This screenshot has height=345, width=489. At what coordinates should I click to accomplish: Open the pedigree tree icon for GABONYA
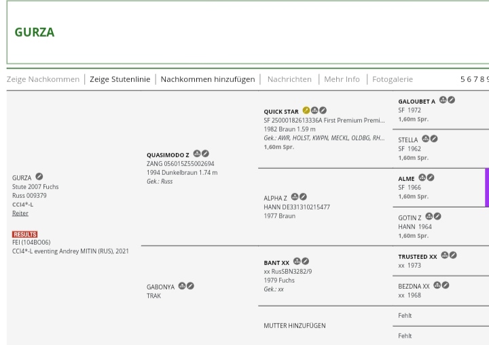[182, 286]
